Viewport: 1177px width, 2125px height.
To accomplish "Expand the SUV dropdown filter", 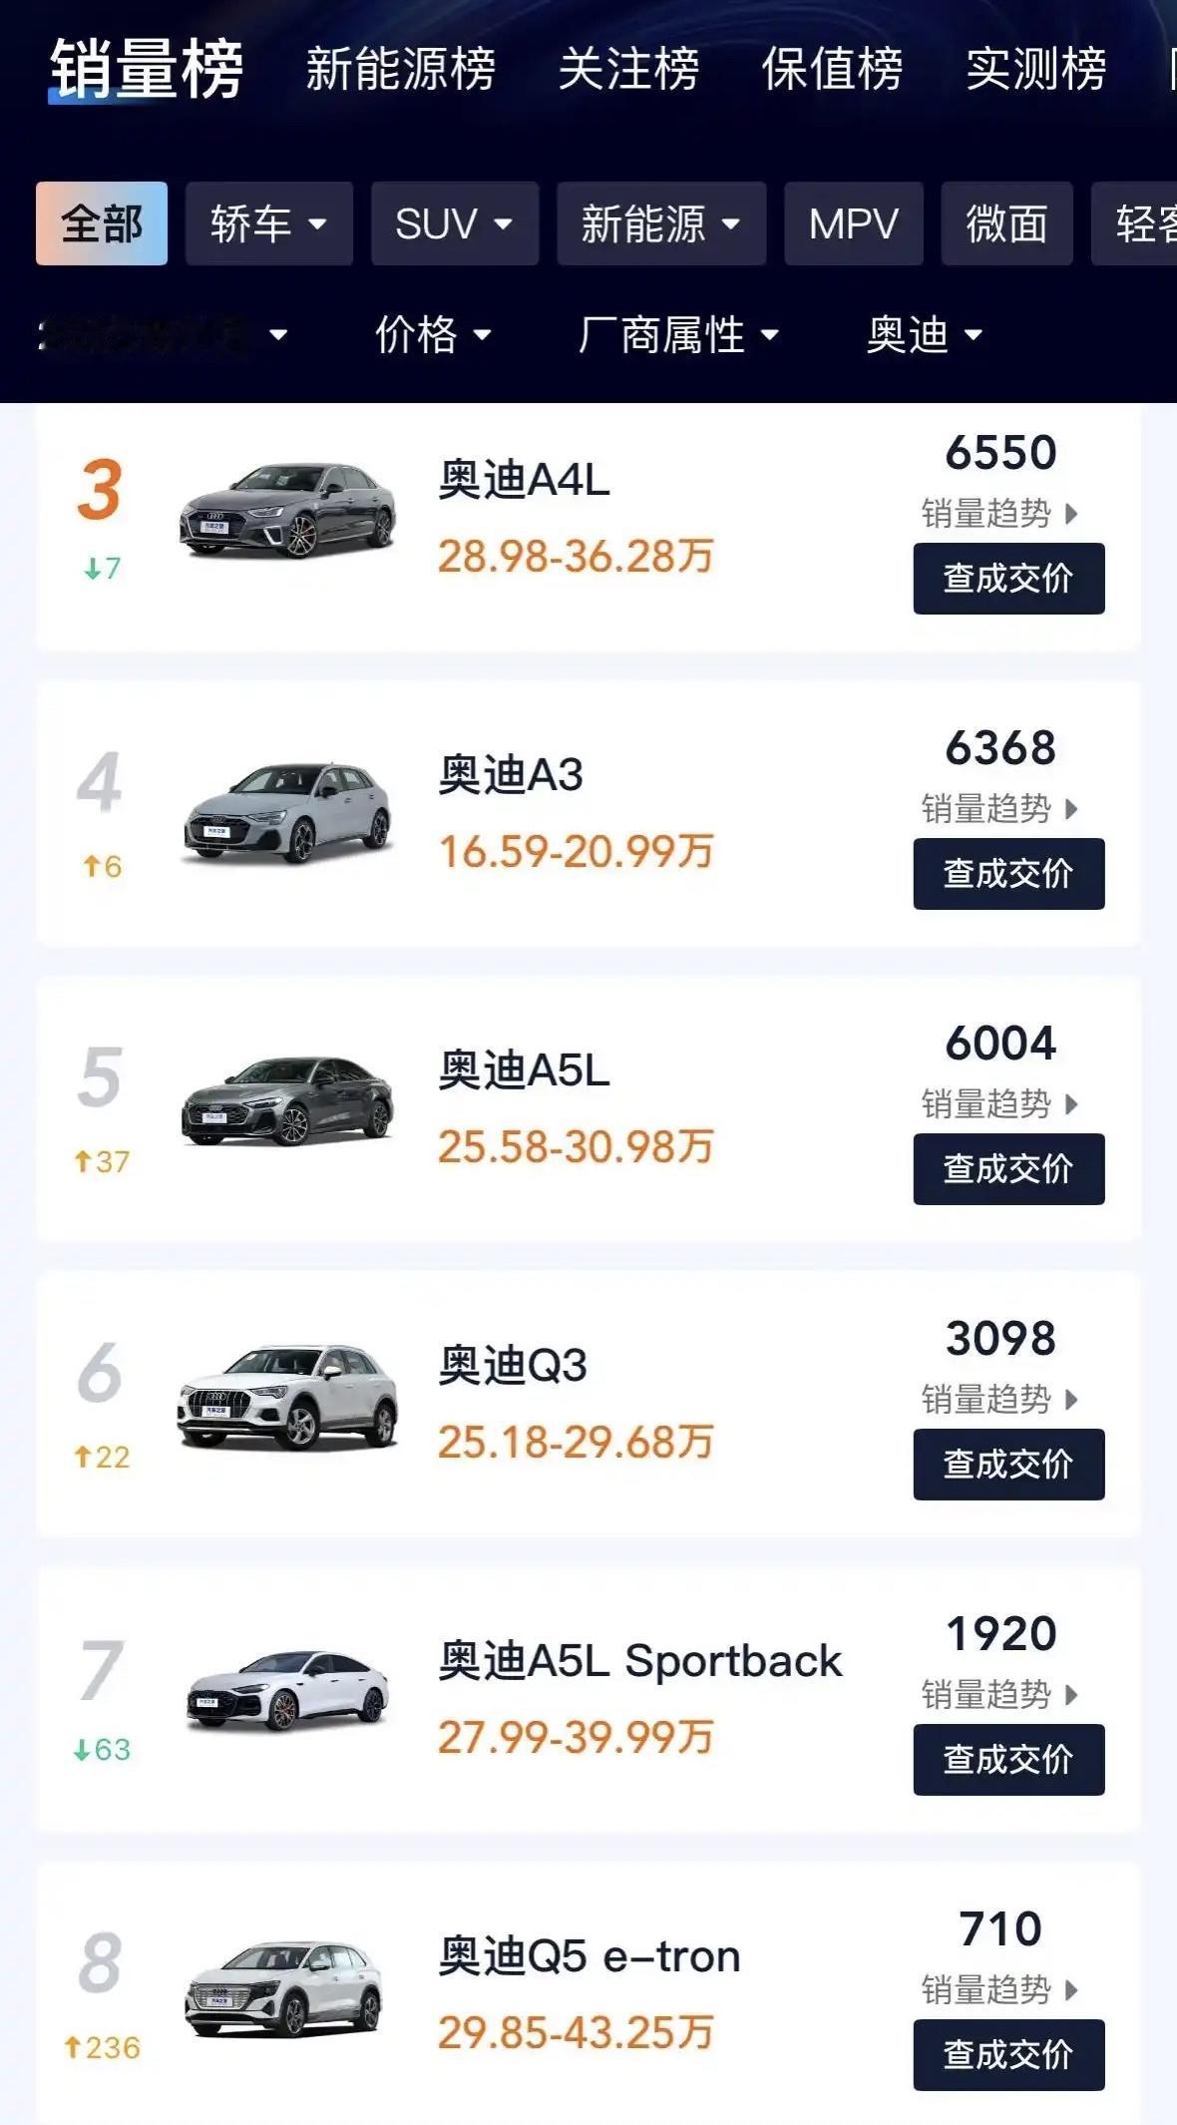I will click(x=455, y=223).
